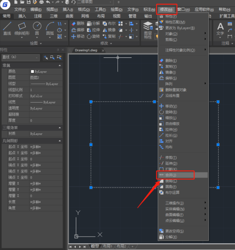Click the 镜像 mirror tool in ribbon
Viewport: 235px width, 250px height.
click(x=109, y=30)
